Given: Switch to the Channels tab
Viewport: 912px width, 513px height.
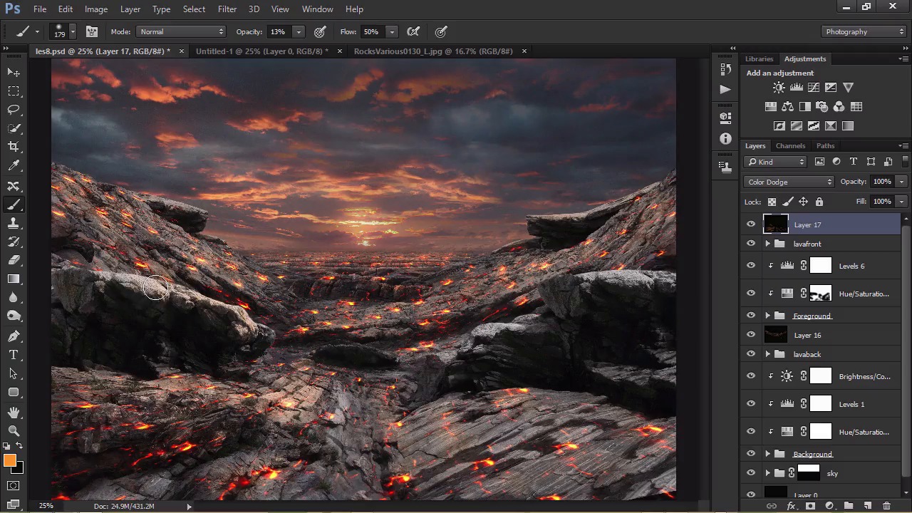Looking at the screenshot, I should pyautogui.click(x=790, y=145).
